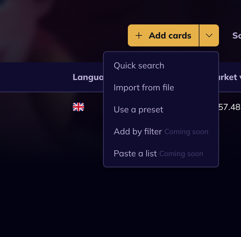Collapse the chevron dropdown beside Add cards
Image resolution: width=241 pixels, height=237 pixels.
point(209,35)
